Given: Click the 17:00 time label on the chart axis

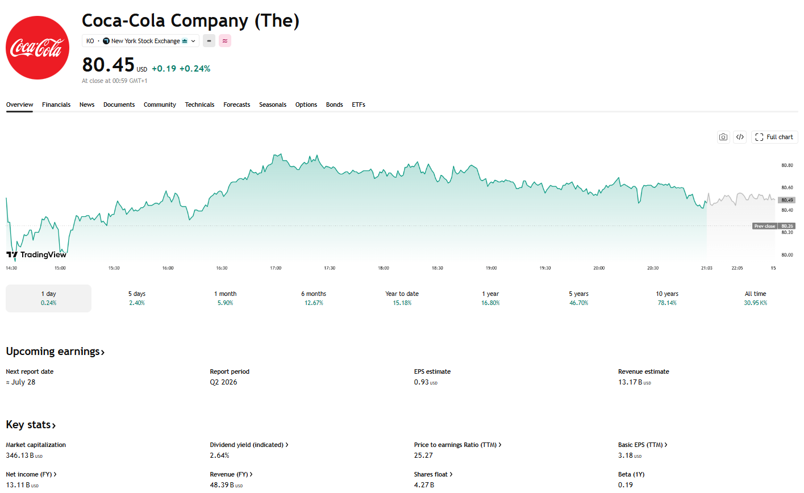Looking at the screenshot, I should 276,268.
